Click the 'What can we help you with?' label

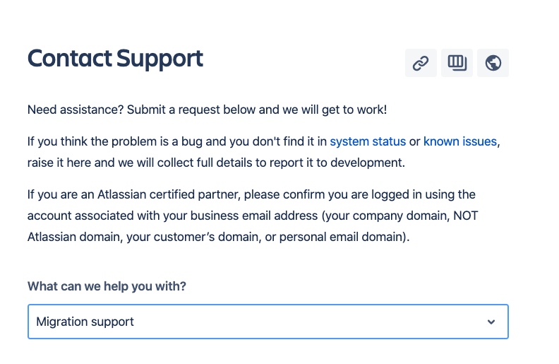point(112,286)
